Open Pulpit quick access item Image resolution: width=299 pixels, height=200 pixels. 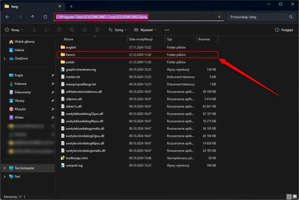[16, 75]
